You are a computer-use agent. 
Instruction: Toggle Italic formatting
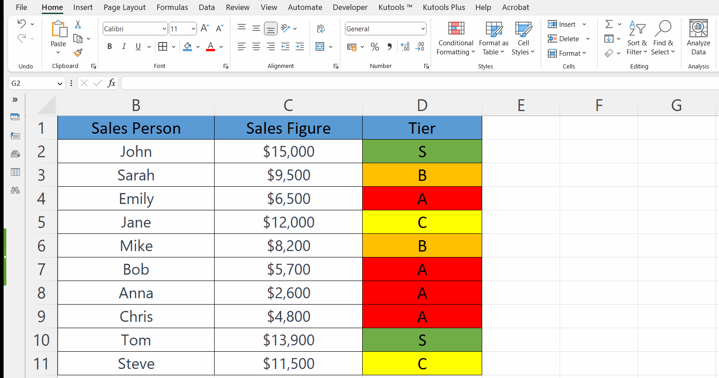[124, 46]
